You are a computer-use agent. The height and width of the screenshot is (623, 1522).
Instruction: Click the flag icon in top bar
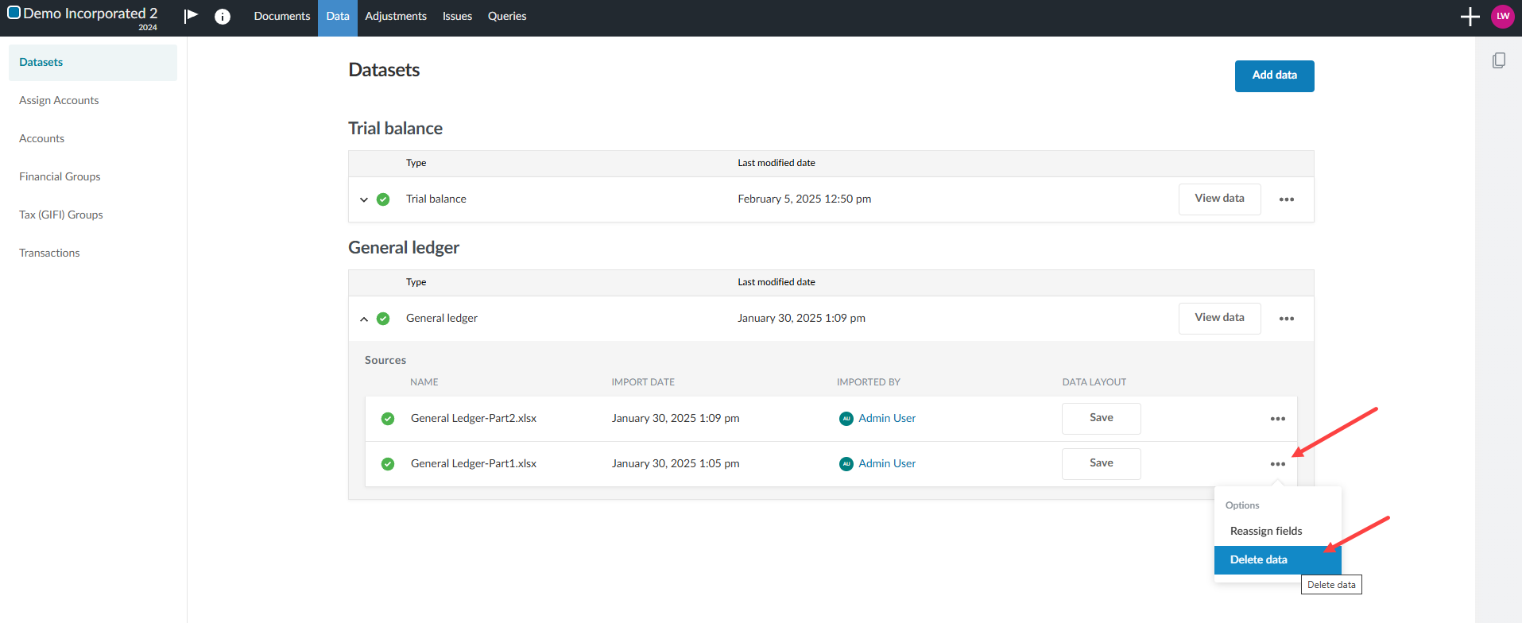(191, 17)
